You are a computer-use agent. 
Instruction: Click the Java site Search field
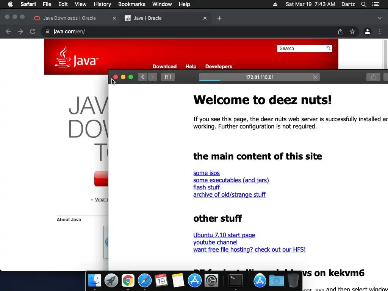301,48
